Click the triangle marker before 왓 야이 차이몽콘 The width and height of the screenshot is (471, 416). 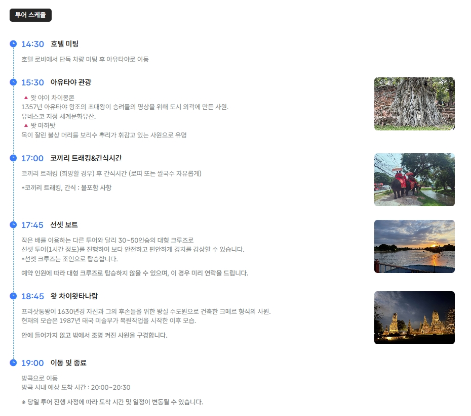[x=25, y=97]
